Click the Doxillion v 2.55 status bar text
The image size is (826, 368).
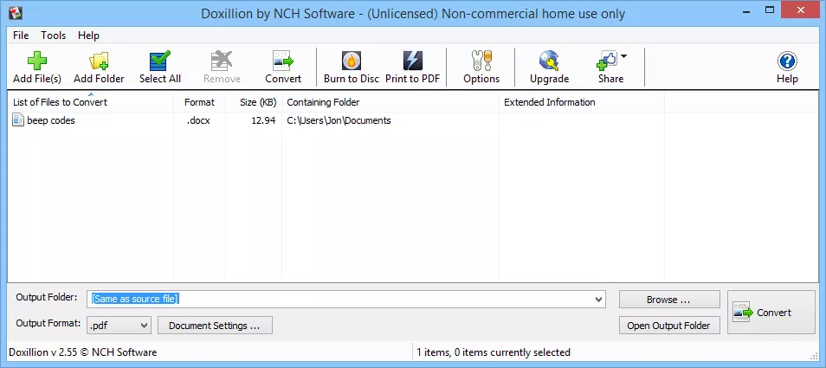(83, 352)
